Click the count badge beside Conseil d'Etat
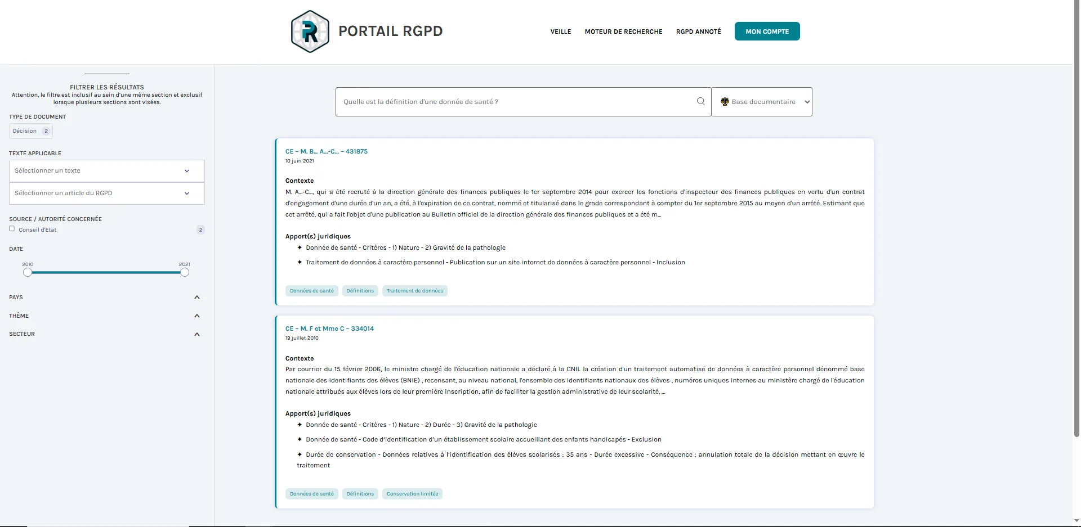The image size is (1081, 527). (x=200, y=229)
